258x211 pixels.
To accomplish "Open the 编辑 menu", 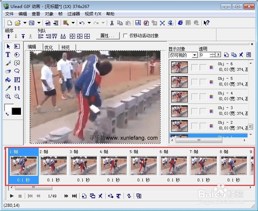I will (x=23, y=14).
